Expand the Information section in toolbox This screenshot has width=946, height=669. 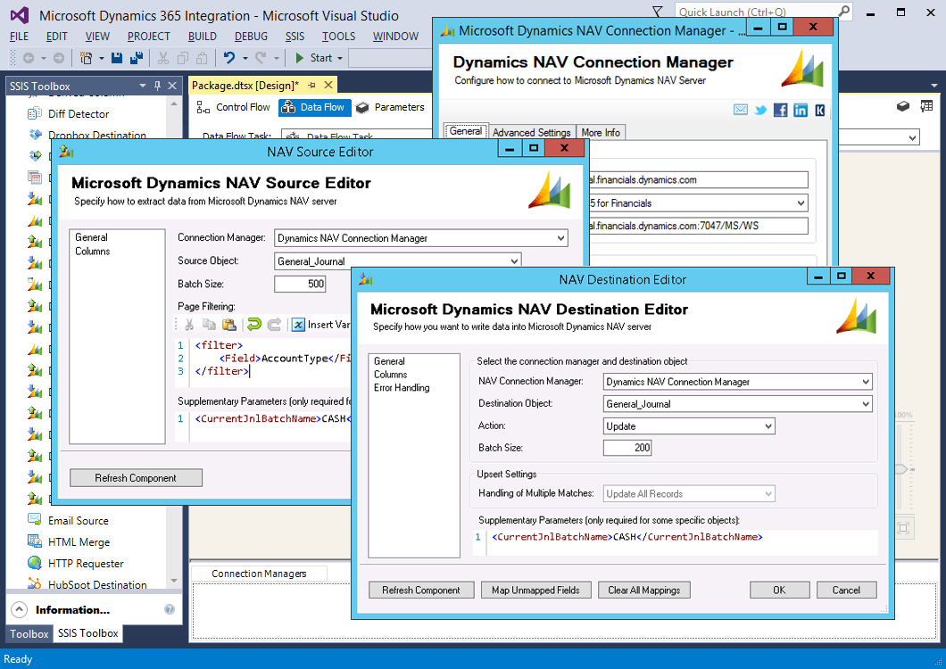[x=20, y=609]
